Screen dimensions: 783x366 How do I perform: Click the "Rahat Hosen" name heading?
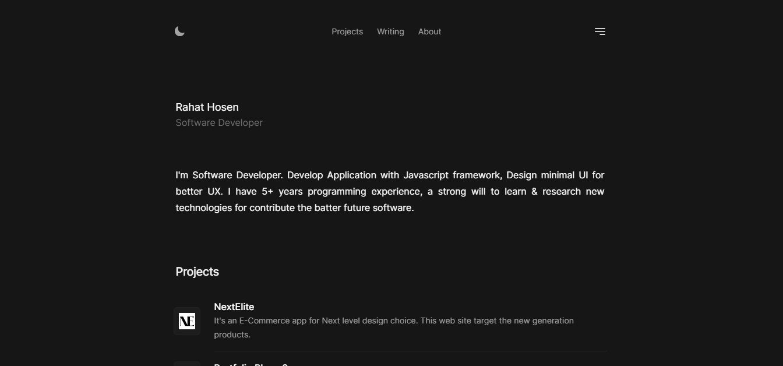pyautogui.click(x=207, y=107)
